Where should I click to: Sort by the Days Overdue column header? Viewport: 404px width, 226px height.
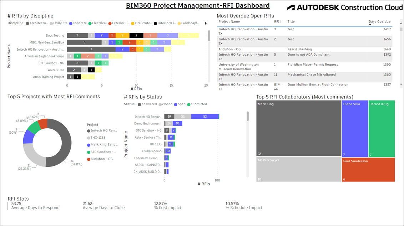click(379, 22)
